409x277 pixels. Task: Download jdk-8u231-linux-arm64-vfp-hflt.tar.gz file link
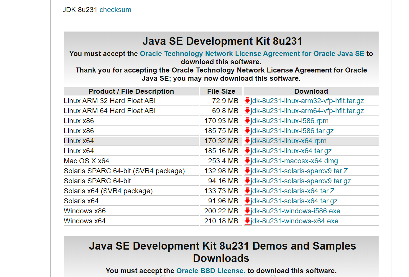[307, 111]
